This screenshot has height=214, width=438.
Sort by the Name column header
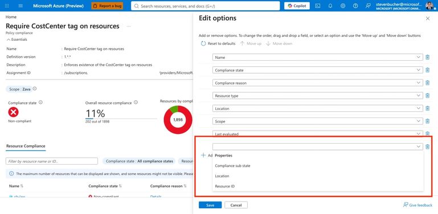(x=16, y=186)
